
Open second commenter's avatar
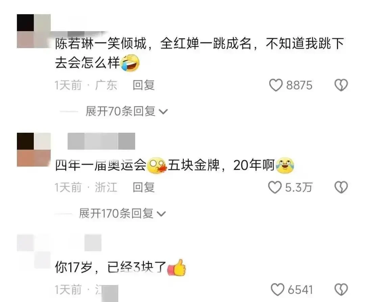pyautogui.click(x=34, y=150)
